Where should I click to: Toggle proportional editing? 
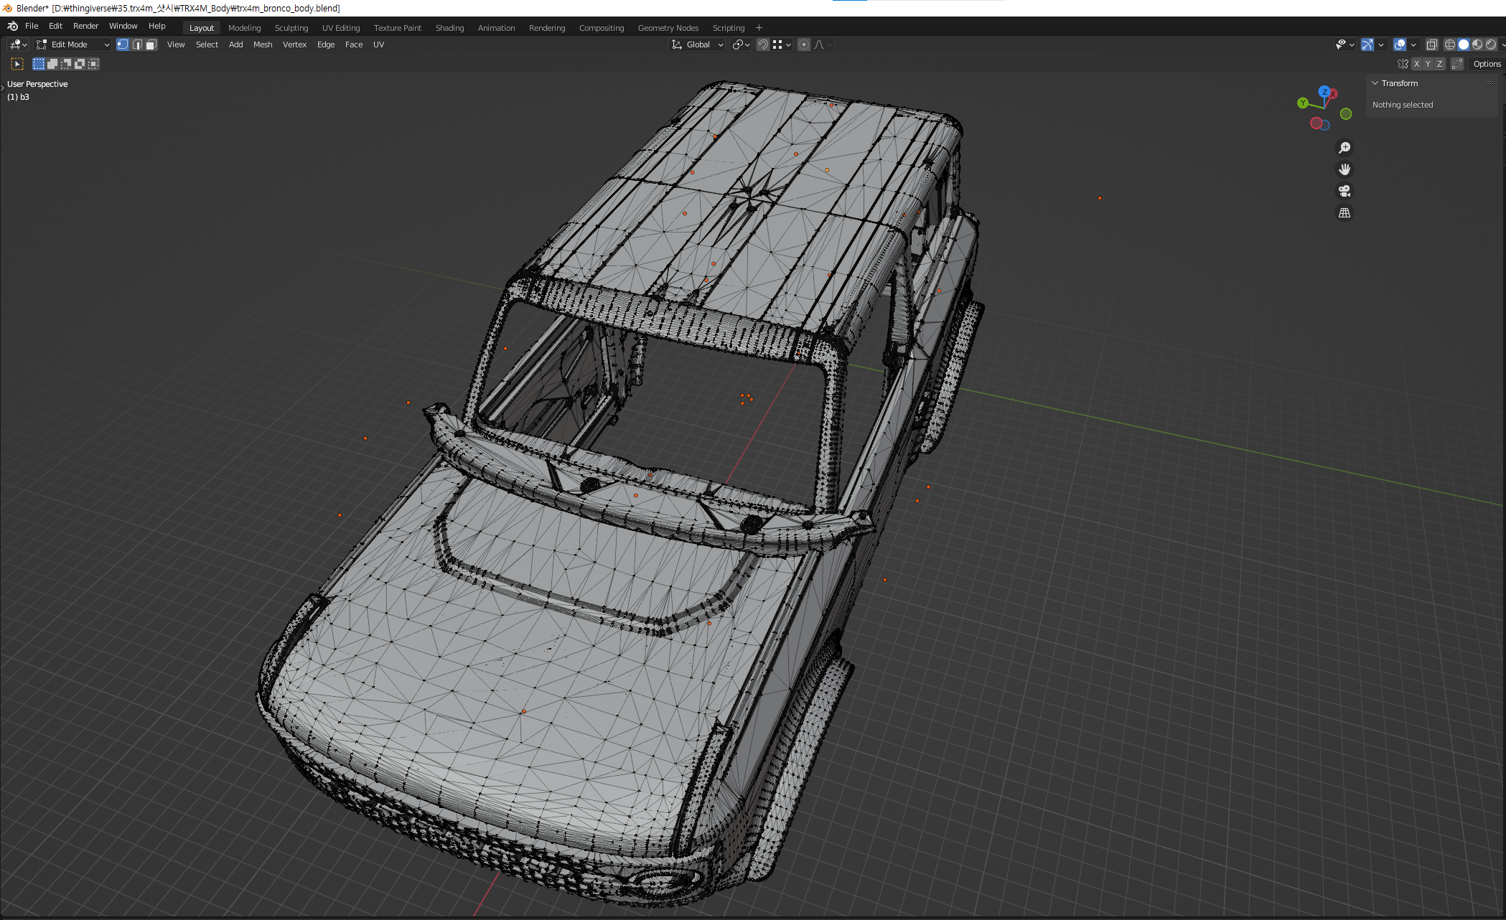coord(804,44)
